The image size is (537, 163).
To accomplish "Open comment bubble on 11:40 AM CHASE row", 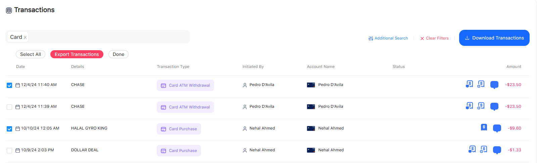I will click(x=494, y=85).
